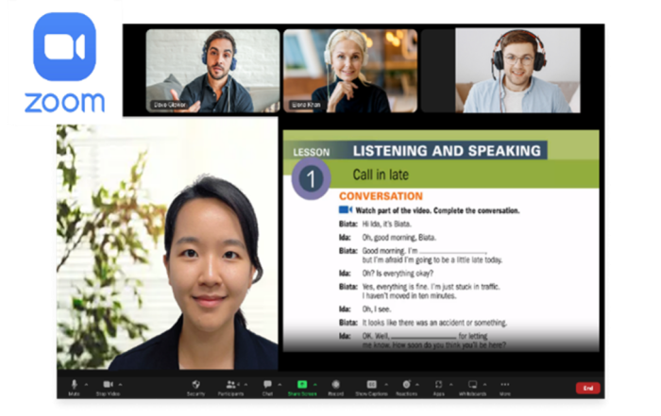Select the blonde woman's video thumbnail
Screen dimensions: 661x416
tap(350, 71)
